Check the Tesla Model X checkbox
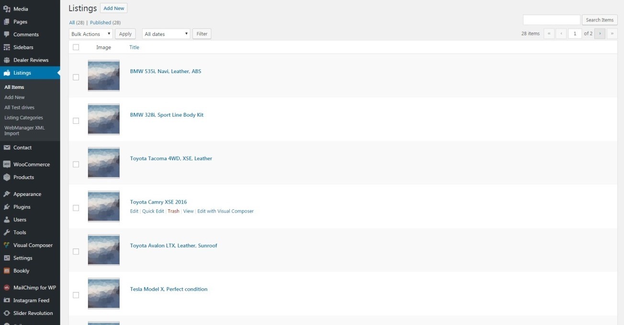Image resolution: width=624 pixels, height=325 pixels. pyautogui.click(x=76, y=295)
